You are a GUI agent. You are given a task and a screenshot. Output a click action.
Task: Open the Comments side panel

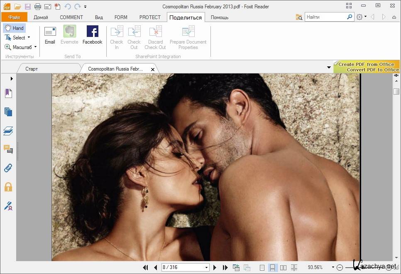[8, 149]
